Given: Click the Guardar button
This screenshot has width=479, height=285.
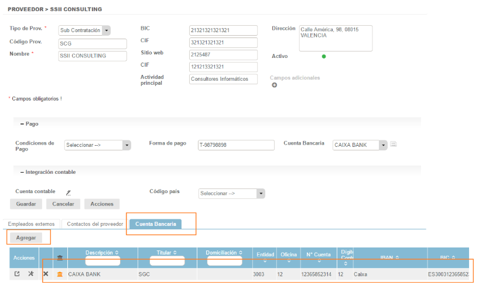Looking at the screenshot, I should (x=26, y=204).
